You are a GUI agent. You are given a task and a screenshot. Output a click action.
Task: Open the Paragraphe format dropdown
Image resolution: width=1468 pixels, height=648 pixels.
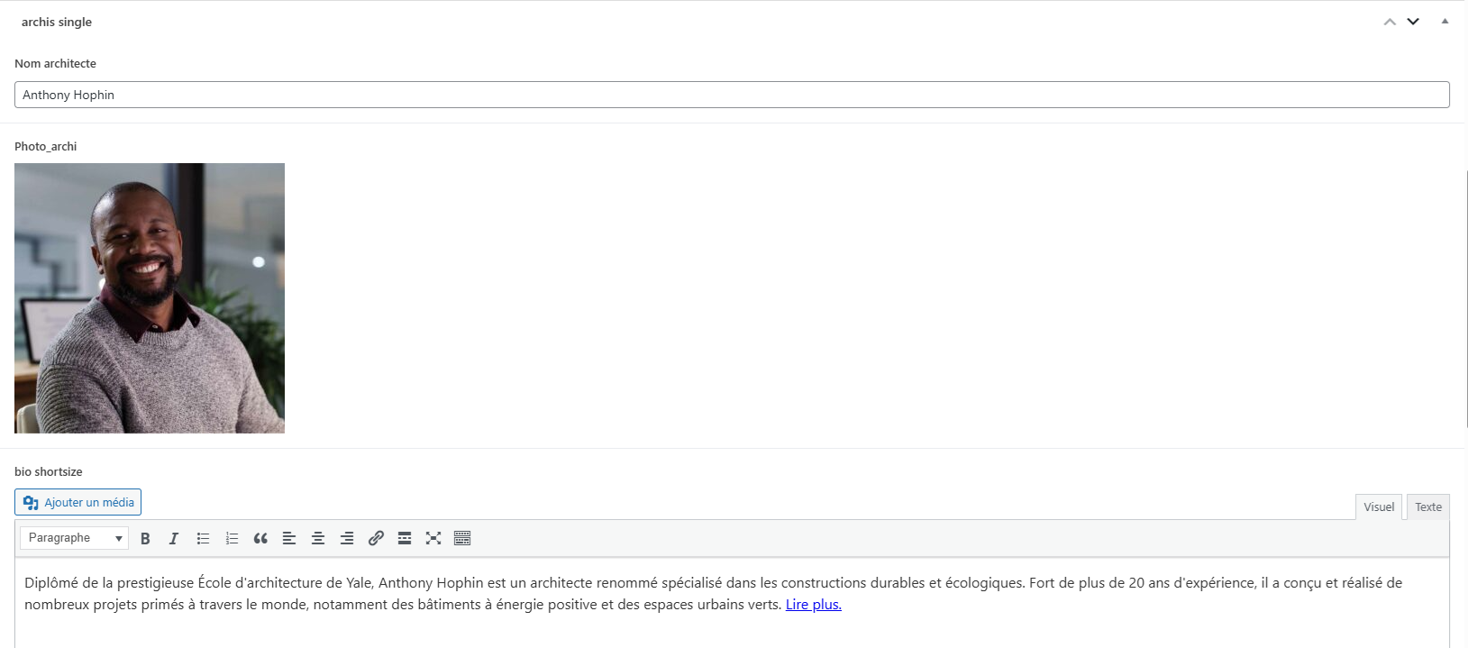pos(74,538)
